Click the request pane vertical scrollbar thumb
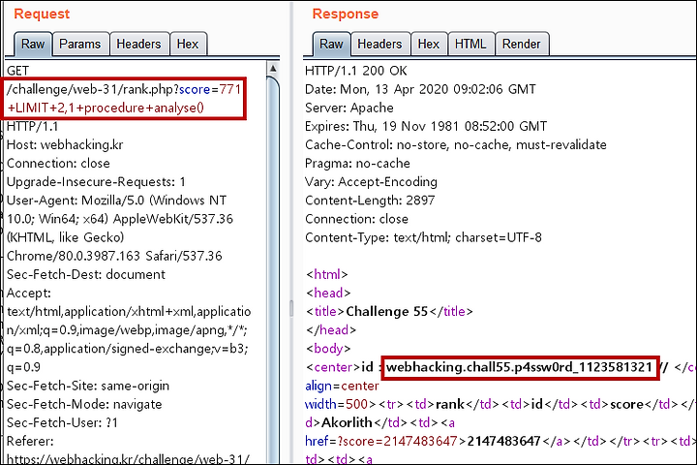Image resolution: width=697 pixels, height=465 pixels. point(273,267)
